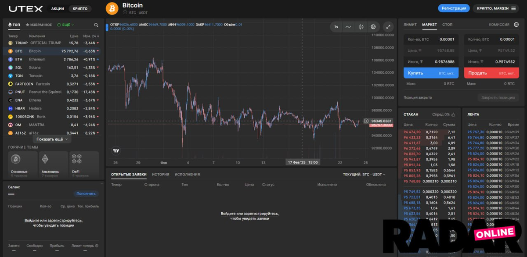Open ticker search with the magnifier icon
The image size is (527, 257).
(96, 25)
